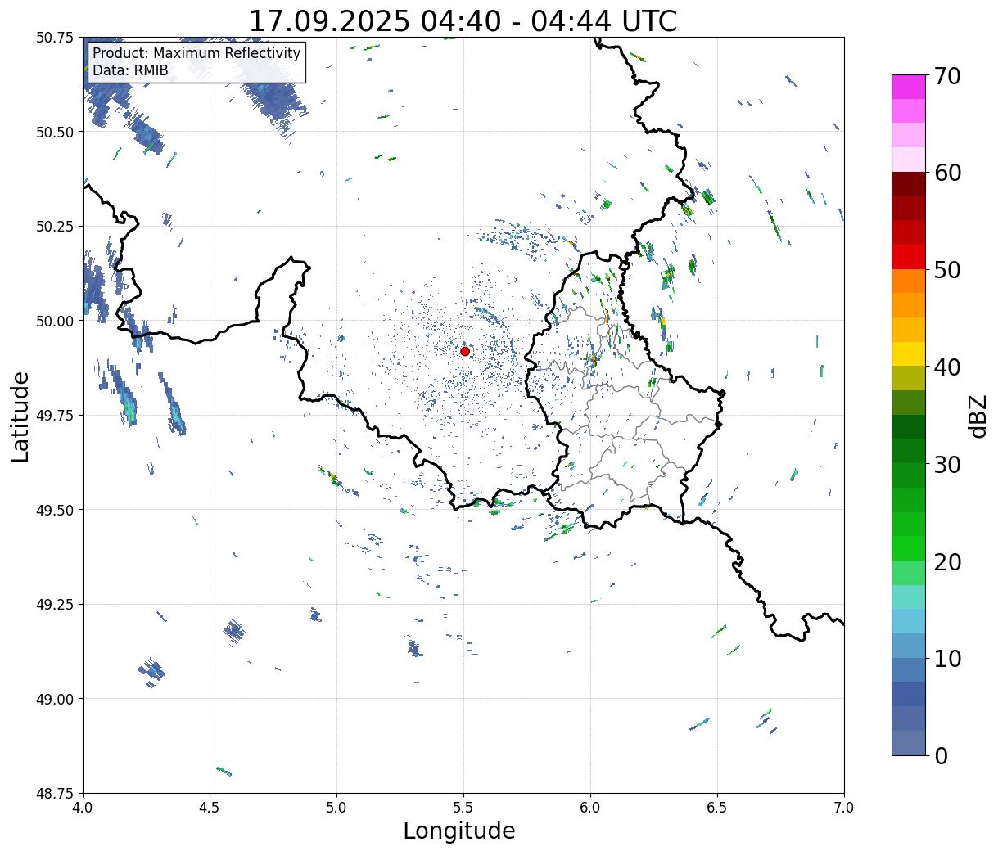Click the magenta 70 dBZ color swatch
This screenshot has height=851, width=998.
(909, 87)
